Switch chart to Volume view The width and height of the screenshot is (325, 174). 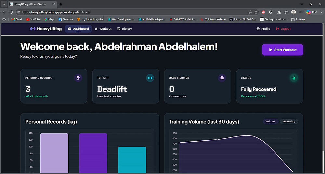point(270,121)
